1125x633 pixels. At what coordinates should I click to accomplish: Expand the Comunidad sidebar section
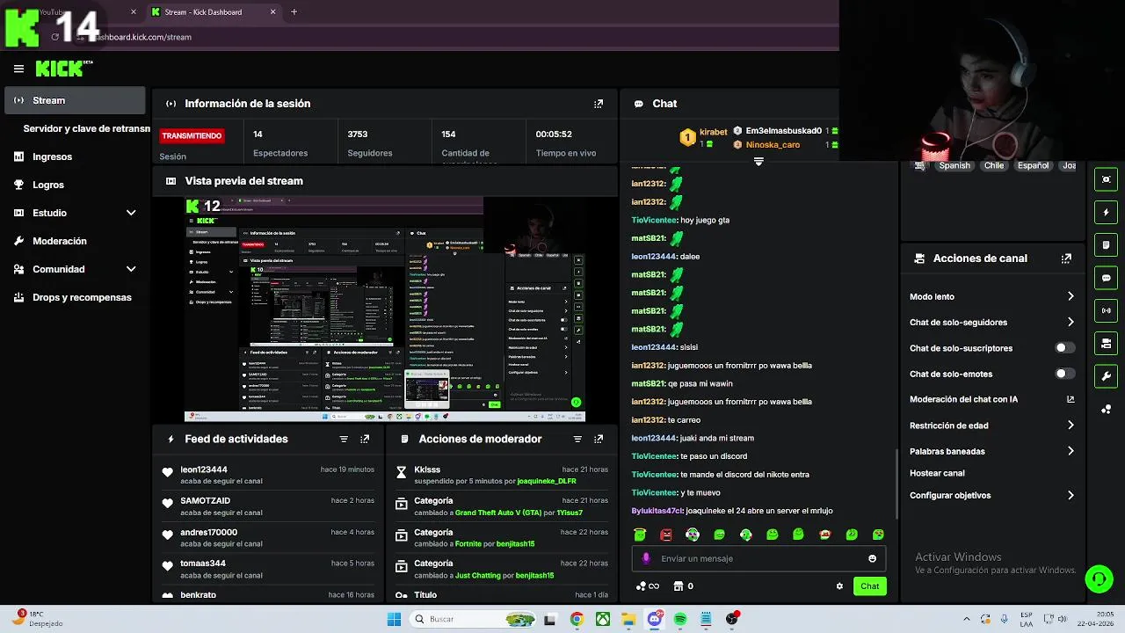pyautogui.click(x=131, y=269)
